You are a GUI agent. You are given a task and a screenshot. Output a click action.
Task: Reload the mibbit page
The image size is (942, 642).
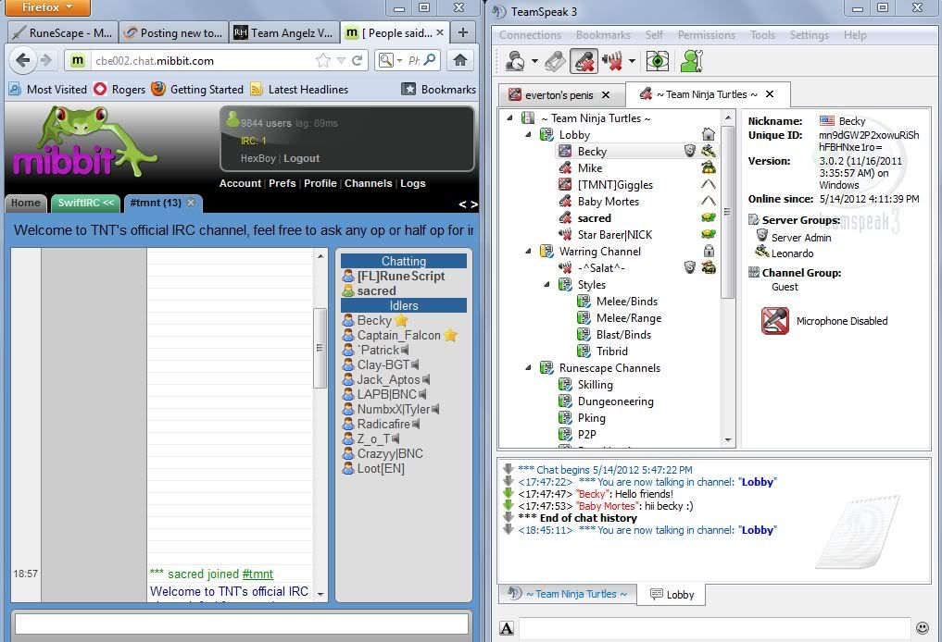tap(357, 60)
